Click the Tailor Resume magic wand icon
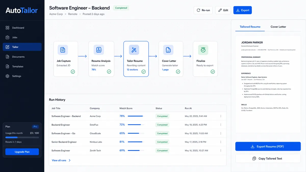The height and width of the screenshot is (172, 306). [x=134, y=50]
